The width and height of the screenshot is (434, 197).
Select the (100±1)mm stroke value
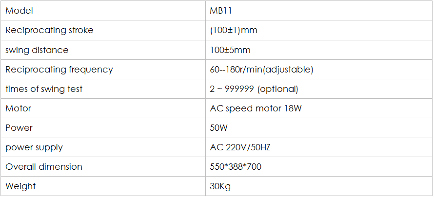coord(234,30)
